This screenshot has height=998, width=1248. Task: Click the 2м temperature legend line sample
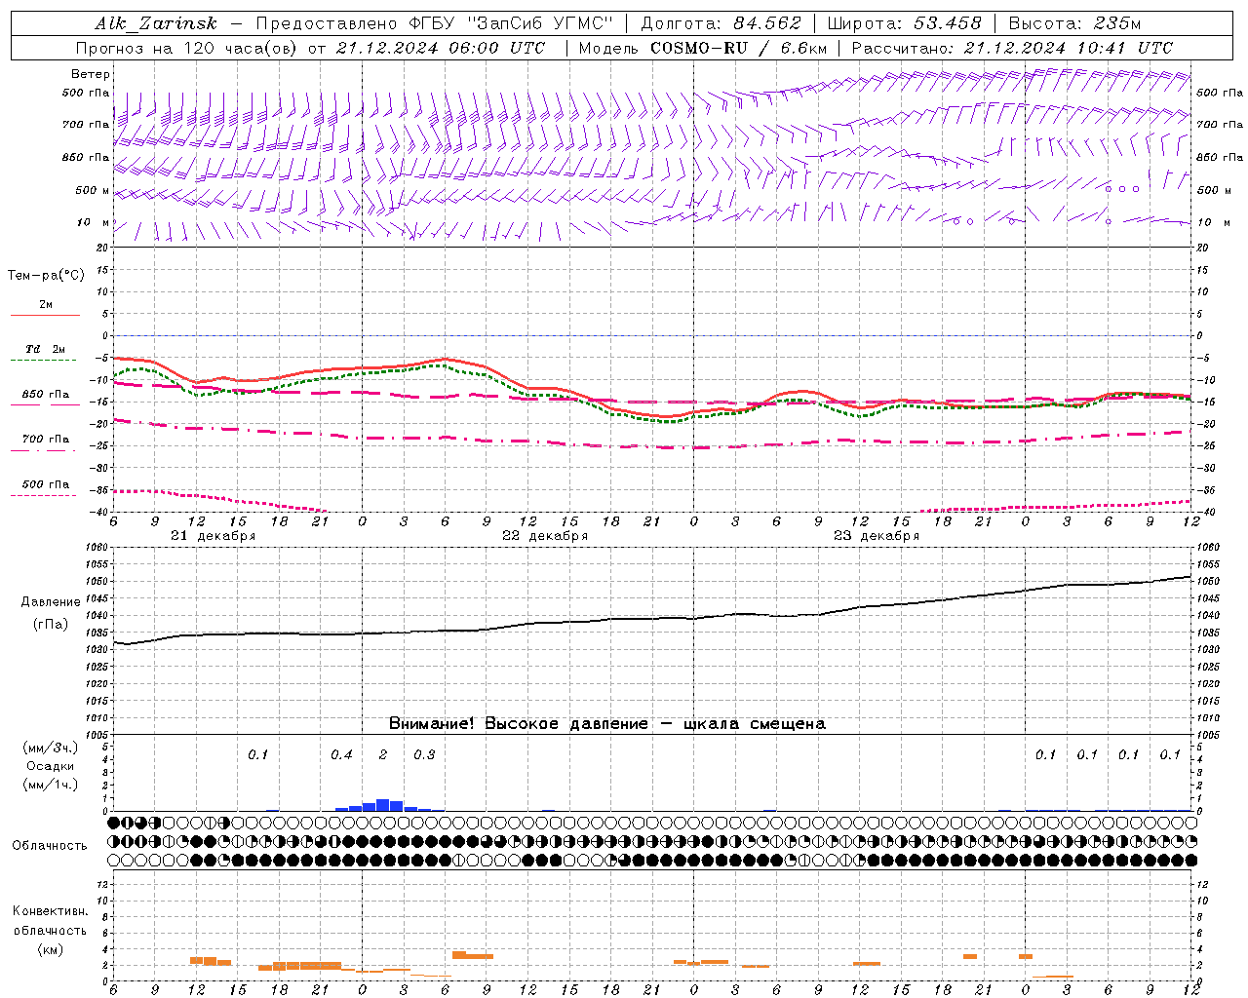click(x=45, y=315)
